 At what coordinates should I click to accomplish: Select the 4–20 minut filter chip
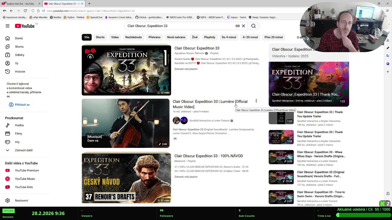(250, 37)
